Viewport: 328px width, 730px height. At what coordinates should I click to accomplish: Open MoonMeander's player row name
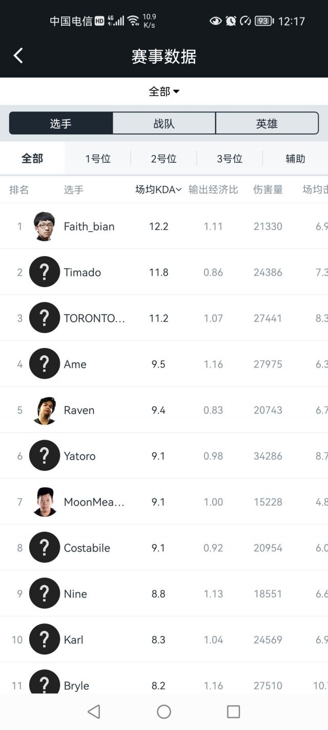point(94,502)
